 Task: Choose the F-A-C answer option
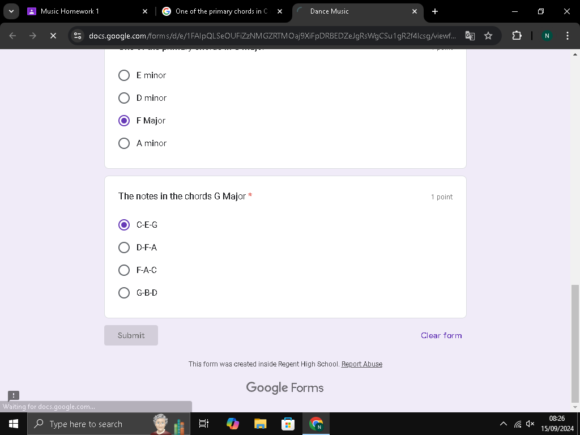pos(124,270)
